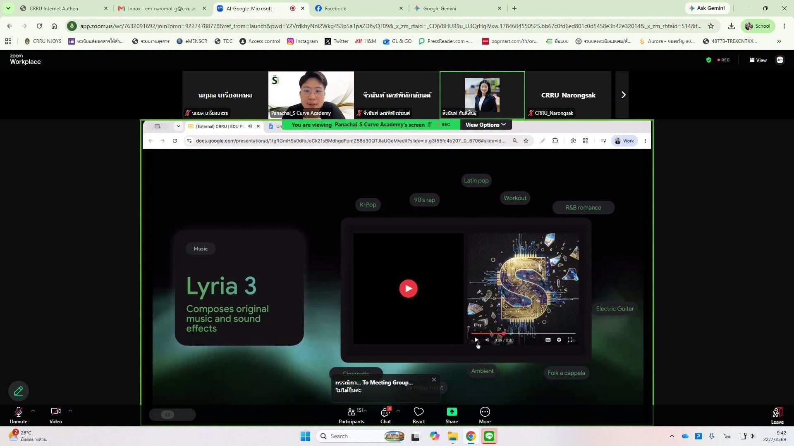This screenshot has height=446, width=794.
Task: Go to Chrome home page
Action: pyautogui.click(x=54, y=26)
